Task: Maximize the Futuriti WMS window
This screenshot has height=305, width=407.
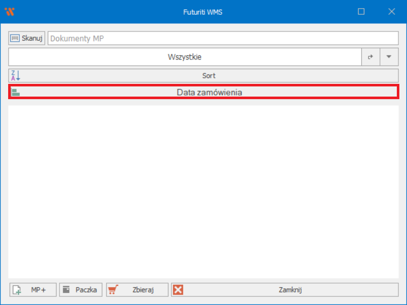Action: coord(361,12)
